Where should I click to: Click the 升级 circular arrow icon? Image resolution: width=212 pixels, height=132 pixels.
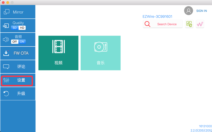[x=6, y=94]
